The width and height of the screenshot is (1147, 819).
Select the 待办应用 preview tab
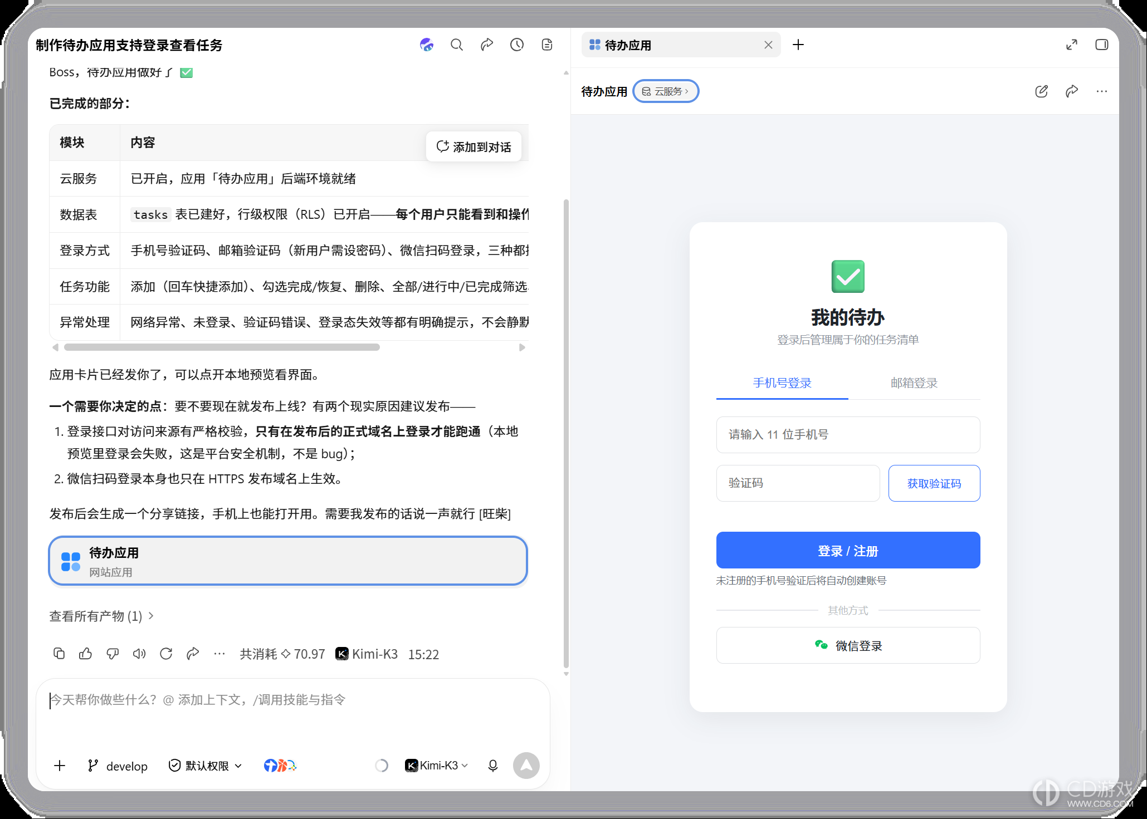coord(681,45)
